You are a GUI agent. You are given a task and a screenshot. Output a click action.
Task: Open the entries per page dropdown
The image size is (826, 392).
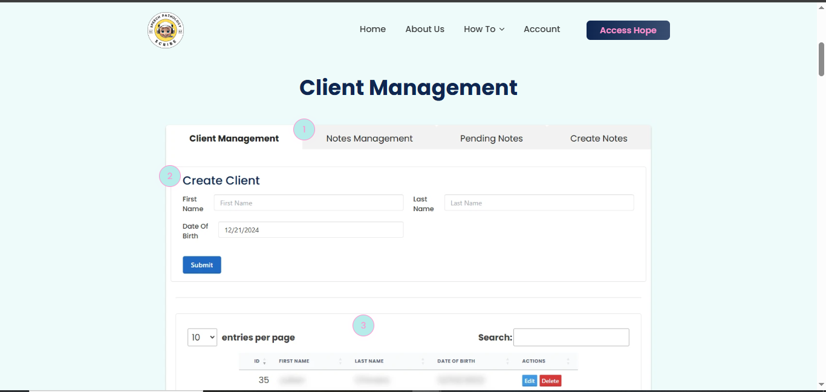(202, 338)
